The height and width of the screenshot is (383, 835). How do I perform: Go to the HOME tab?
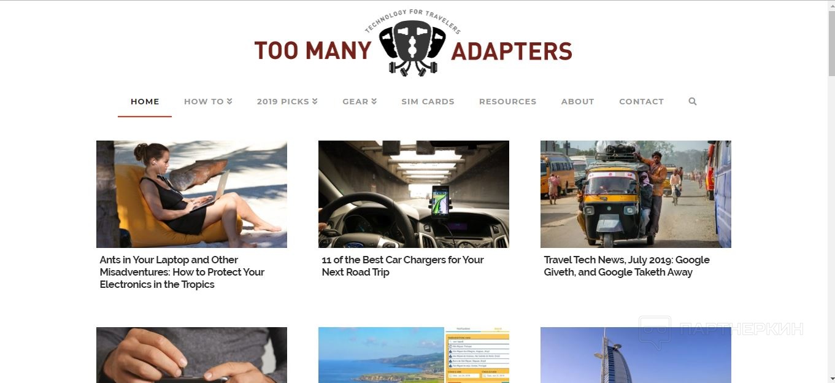tap(145, 101)
